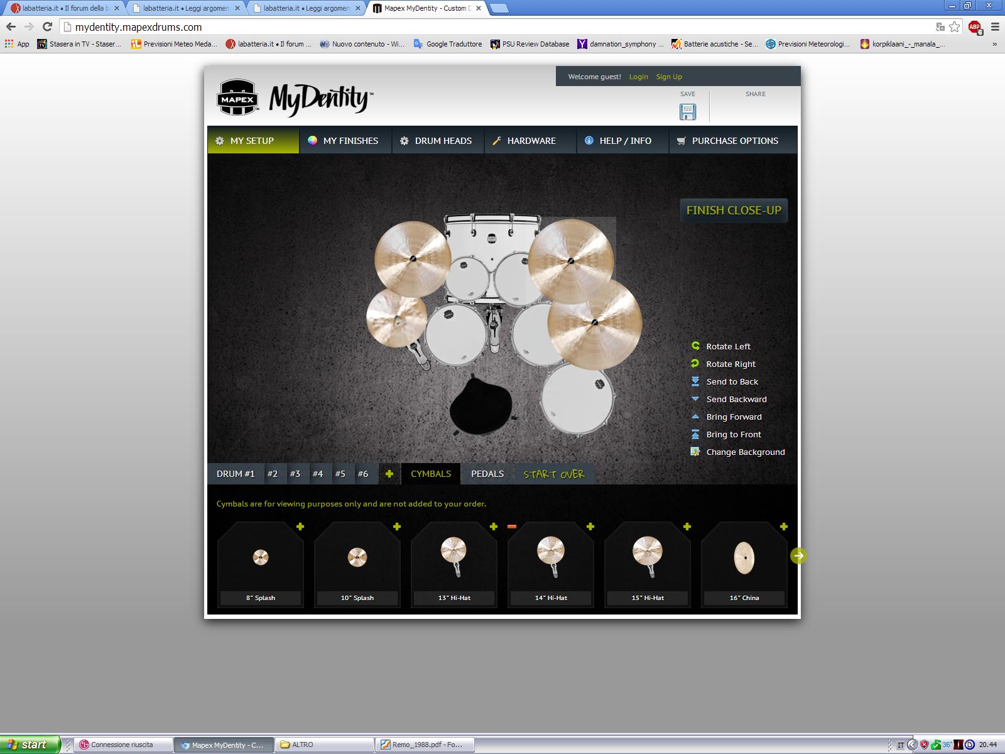Click the Change Background icon
The image size is (1005, 754).
point(695,452)
